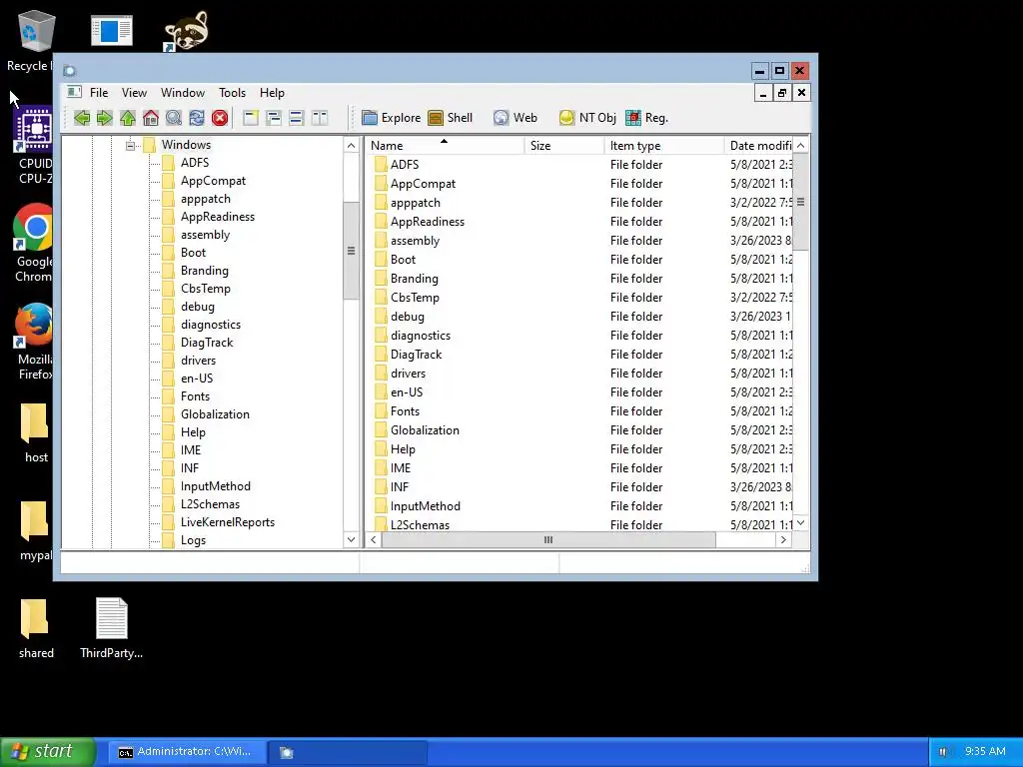Image resolution: width=1023 pixels, height=767 pixels.
Task: Sort by the Item type column header
Action: click(664, 146)
